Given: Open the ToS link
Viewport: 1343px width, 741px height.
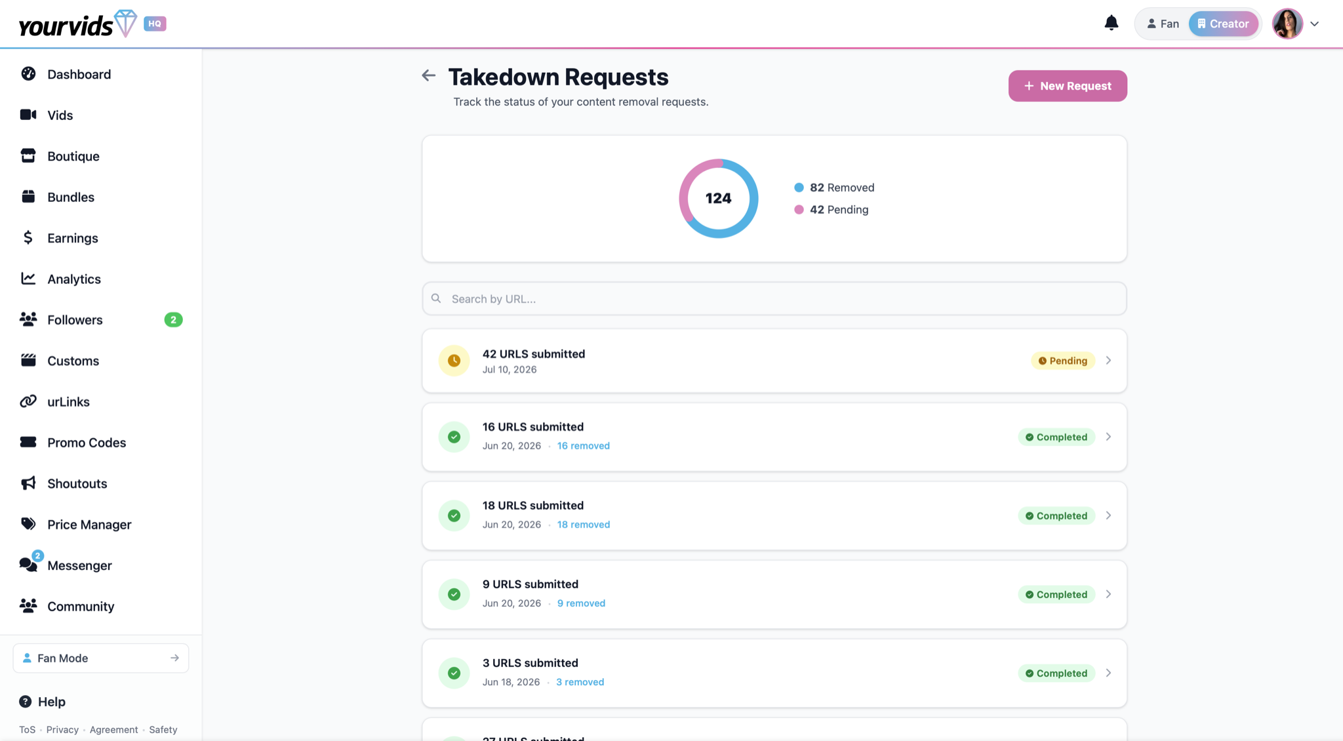Looking at the screenshot, I should (x=28, y=730).
